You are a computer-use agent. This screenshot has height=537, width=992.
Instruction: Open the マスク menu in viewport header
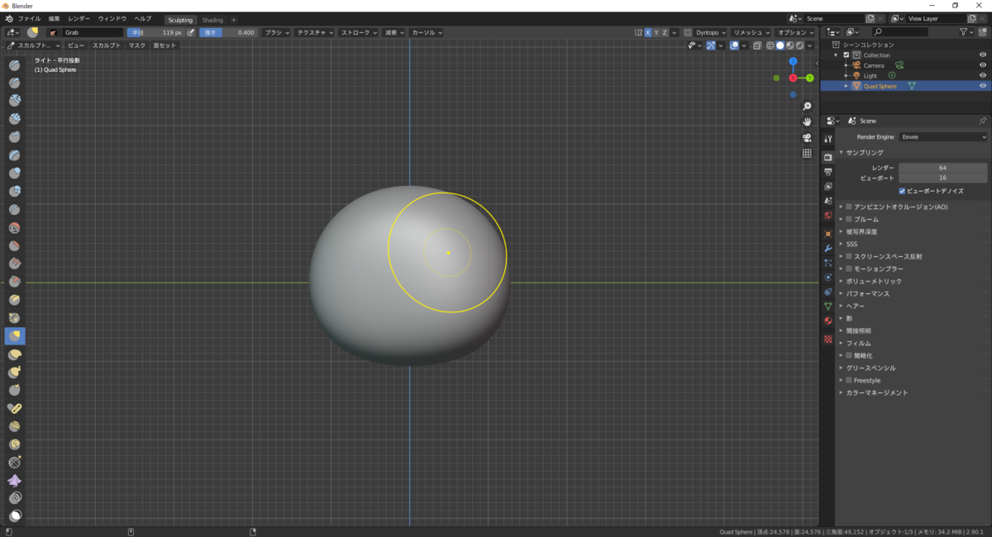click(136, 45)
